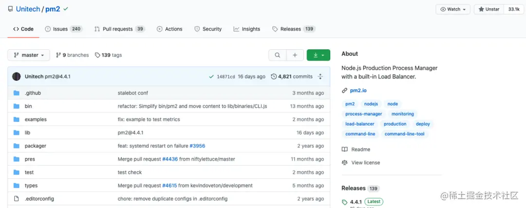The height and width of the screenshot is (208, 526).
Task: Open the View license link
Action: tap(361, 163)
